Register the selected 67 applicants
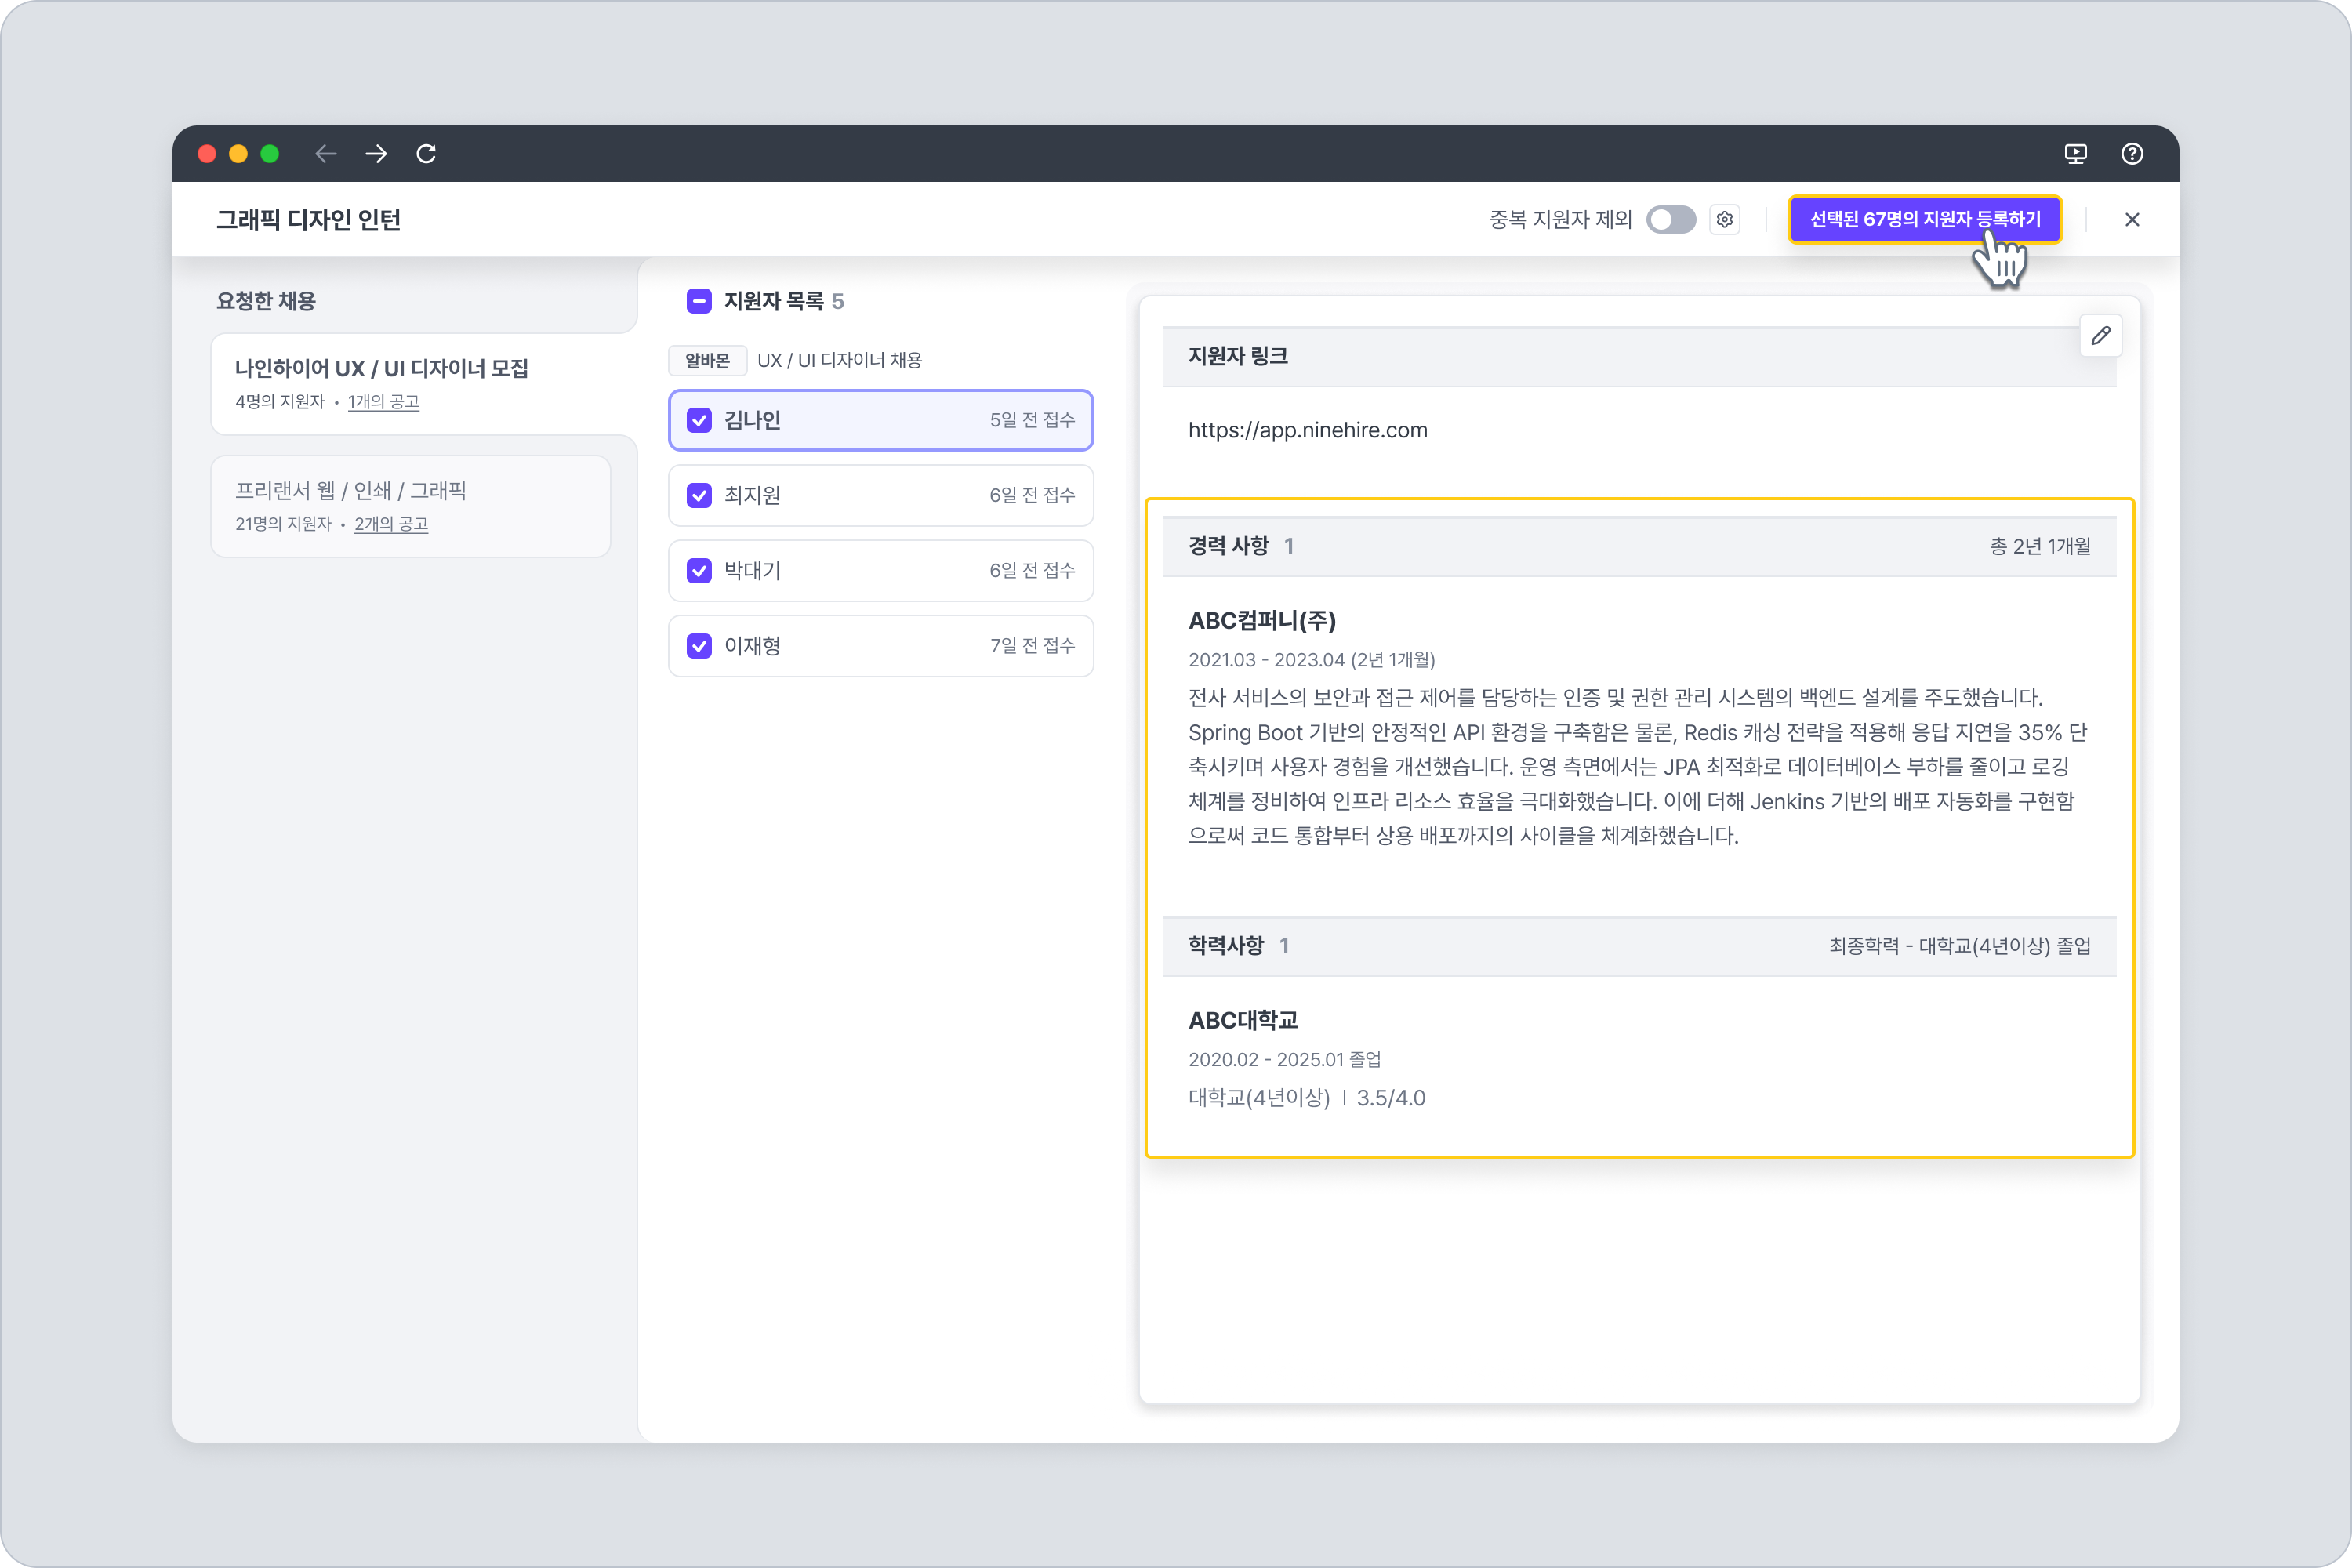 click(x=1924, y=219)
